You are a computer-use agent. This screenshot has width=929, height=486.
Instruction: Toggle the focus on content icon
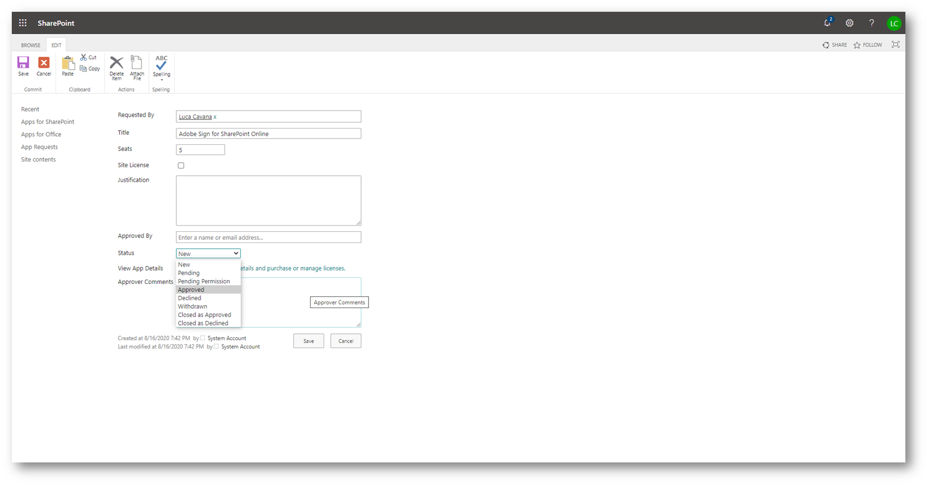point(895,44)
